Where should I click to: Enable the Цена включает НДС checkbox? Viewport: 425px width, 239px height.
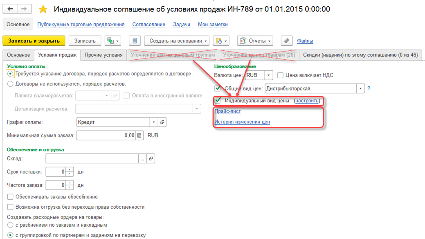click(x=280, y=74)
